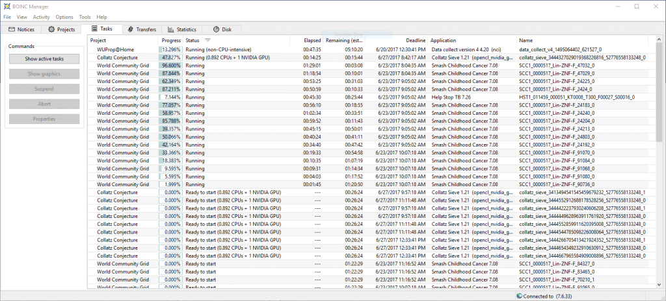The width and height of the screenshot is (666, 301).
Task: Sort tasks by Application column header
Action: pos(472,40)
